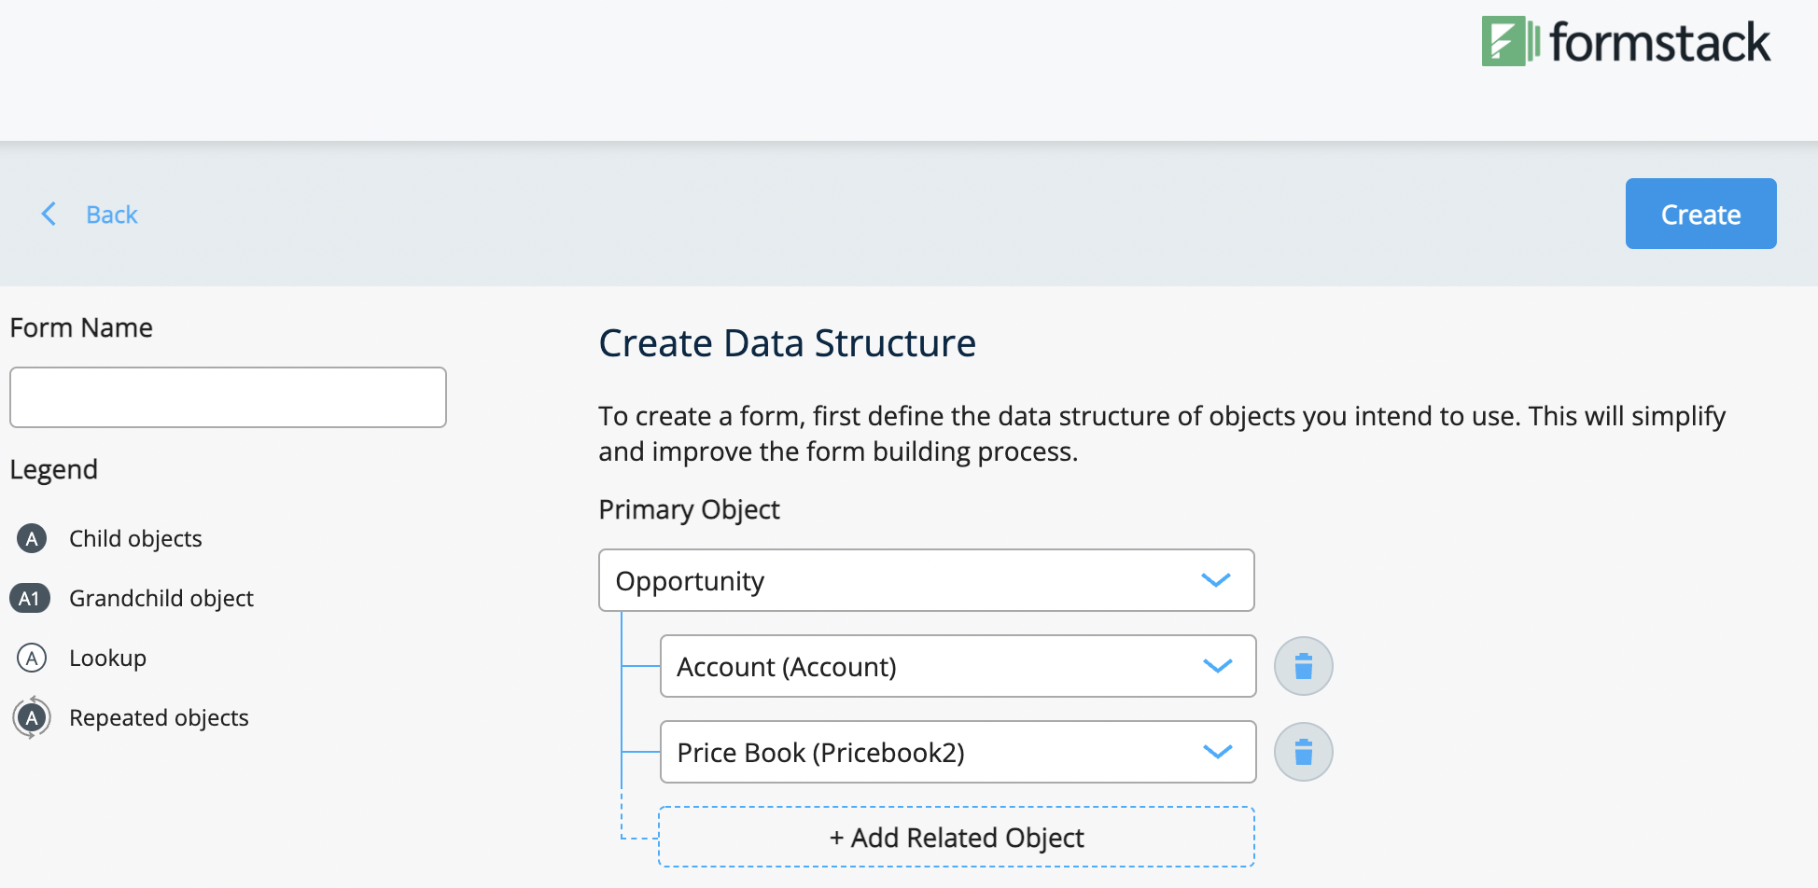1818x888 pixels.
Task: Expand the Price Book chevron arrow
Action: (1216, 752)
